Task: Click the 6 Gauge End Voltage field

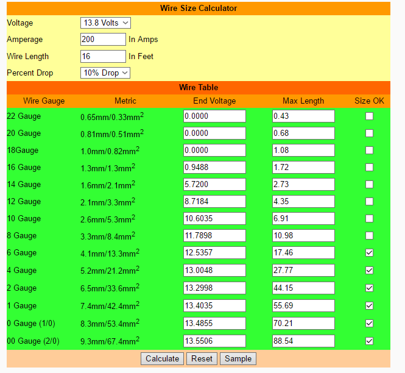Action: [x=214, y=252]
